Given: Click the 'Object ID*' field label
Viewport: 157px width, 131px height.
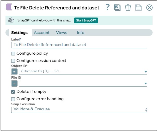Looking at the screenshot, I should click(x=19, y=66).
